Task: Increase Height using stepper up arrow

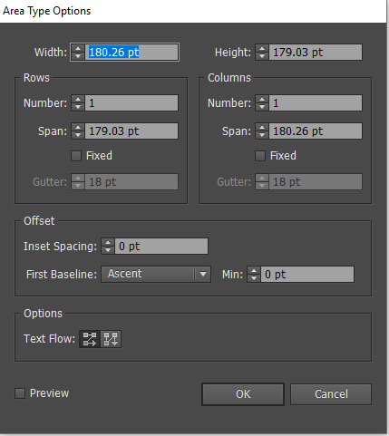Action: point(262,48)
